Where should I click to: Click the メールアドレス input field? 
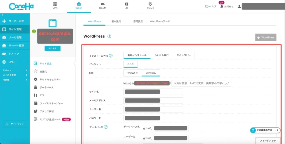[153, 100]
